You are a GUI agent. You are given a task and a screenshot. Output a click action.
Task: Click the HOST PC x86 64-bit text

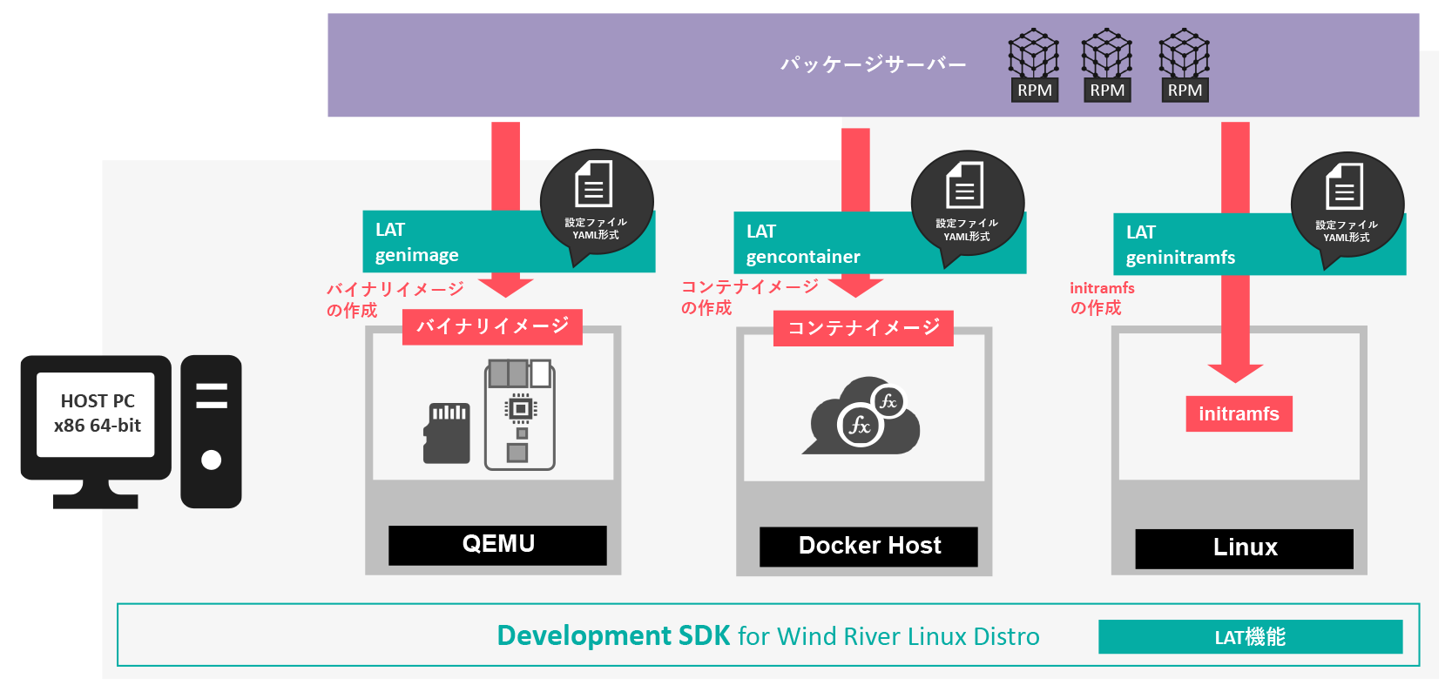point(97,413)
